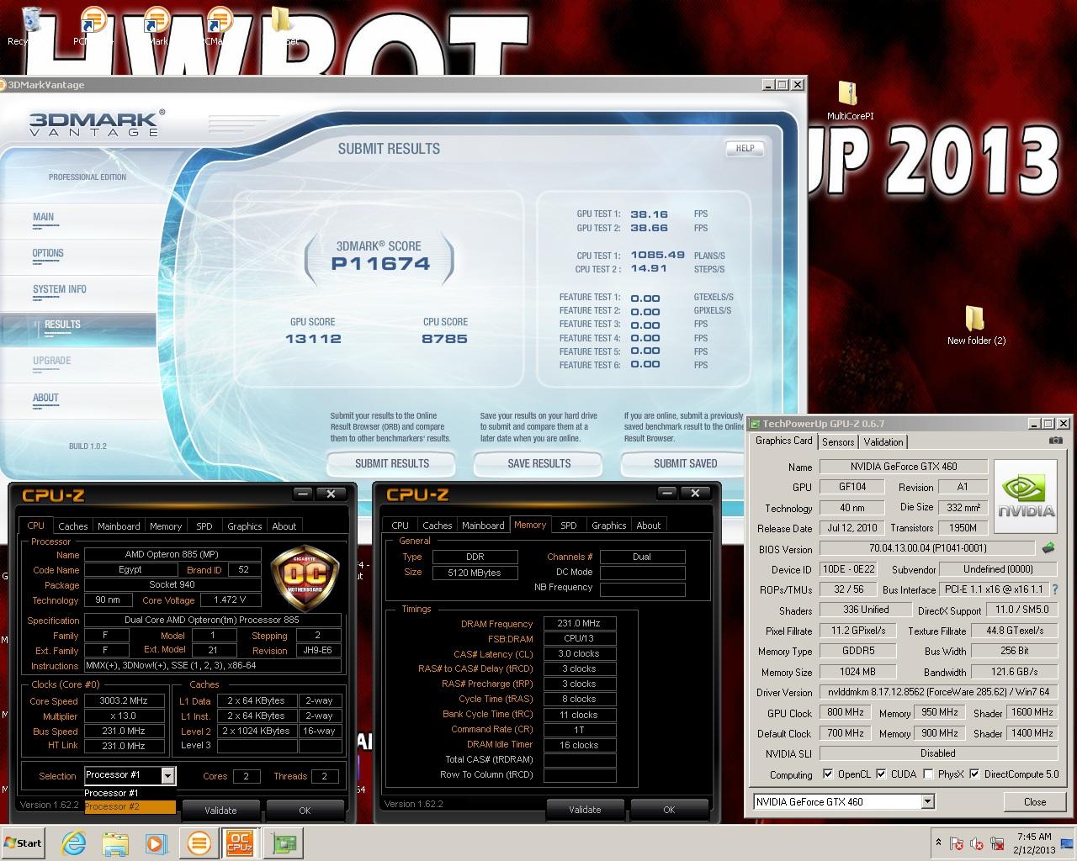The height and width of the screenshot is (861, 1077).
Task: Click the muted volume tray icon
Action: coord(977,843)
